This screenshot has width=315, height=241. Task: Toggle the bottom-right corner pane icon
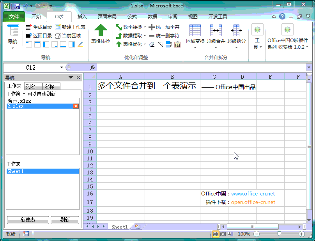55,44
